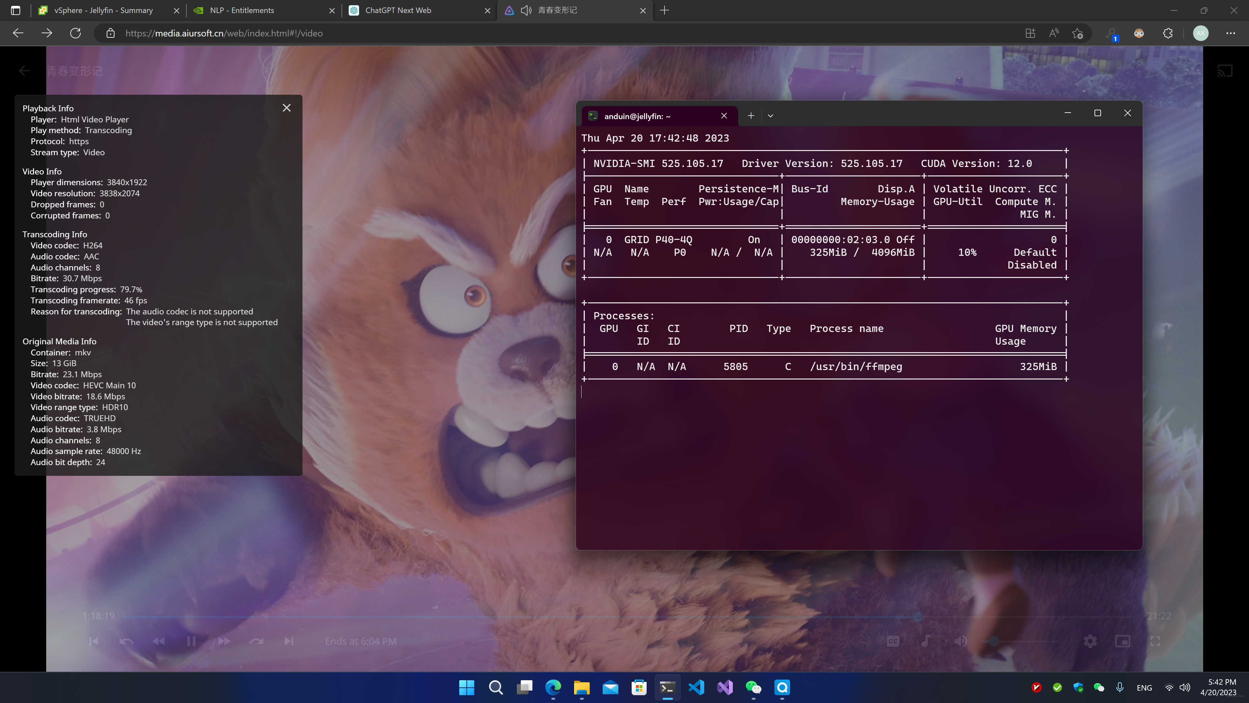This screenshot has height=703, width=1249.
Task: Pause the video playback
Action: coord(191,641)
